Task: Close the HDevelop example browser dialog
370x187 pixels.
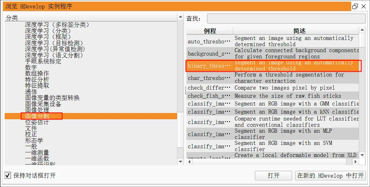Action: point(364,6)
